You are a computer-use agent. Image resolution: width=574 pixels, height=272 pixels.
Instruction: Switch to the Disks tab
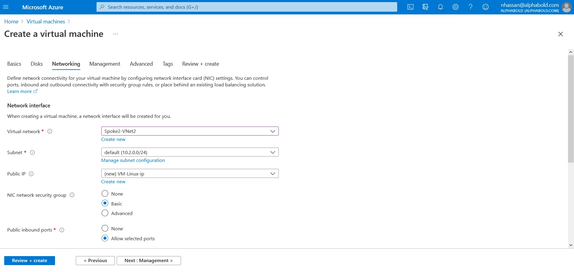tap(37, 64)
